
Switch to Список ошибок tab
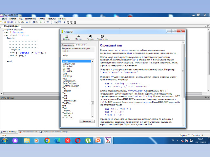(x=28, y=131)
